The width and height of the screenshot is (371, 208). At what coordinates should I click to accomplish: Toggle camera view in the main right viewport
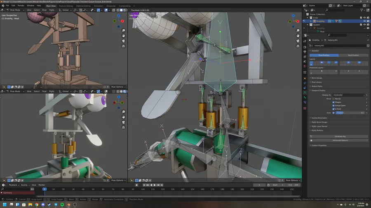coord(298,41)
